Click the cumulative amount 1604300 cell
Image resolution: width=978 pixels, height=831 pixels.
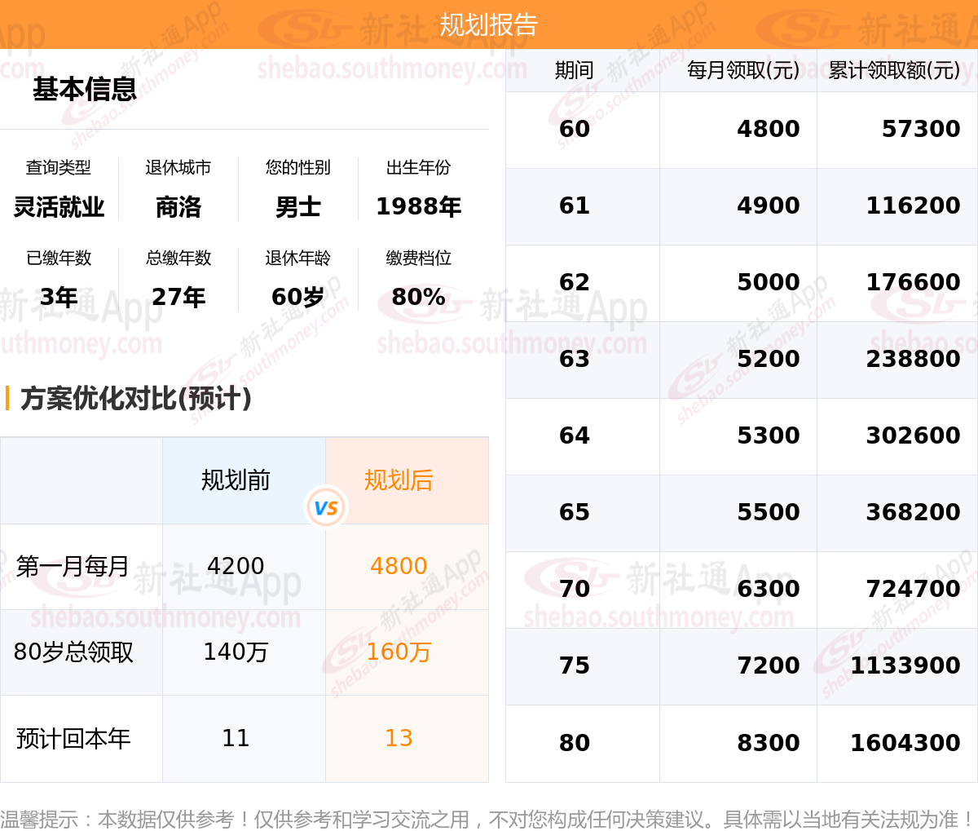click(905, 743)
